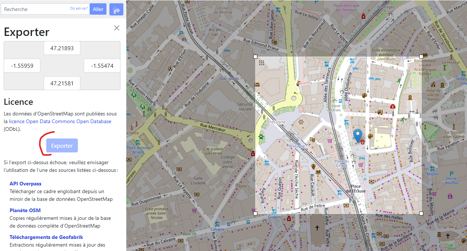The width and height of the screenshot is (467, 251).
Task: Click the east longitude field -1.55474
Action: point(102,66)
